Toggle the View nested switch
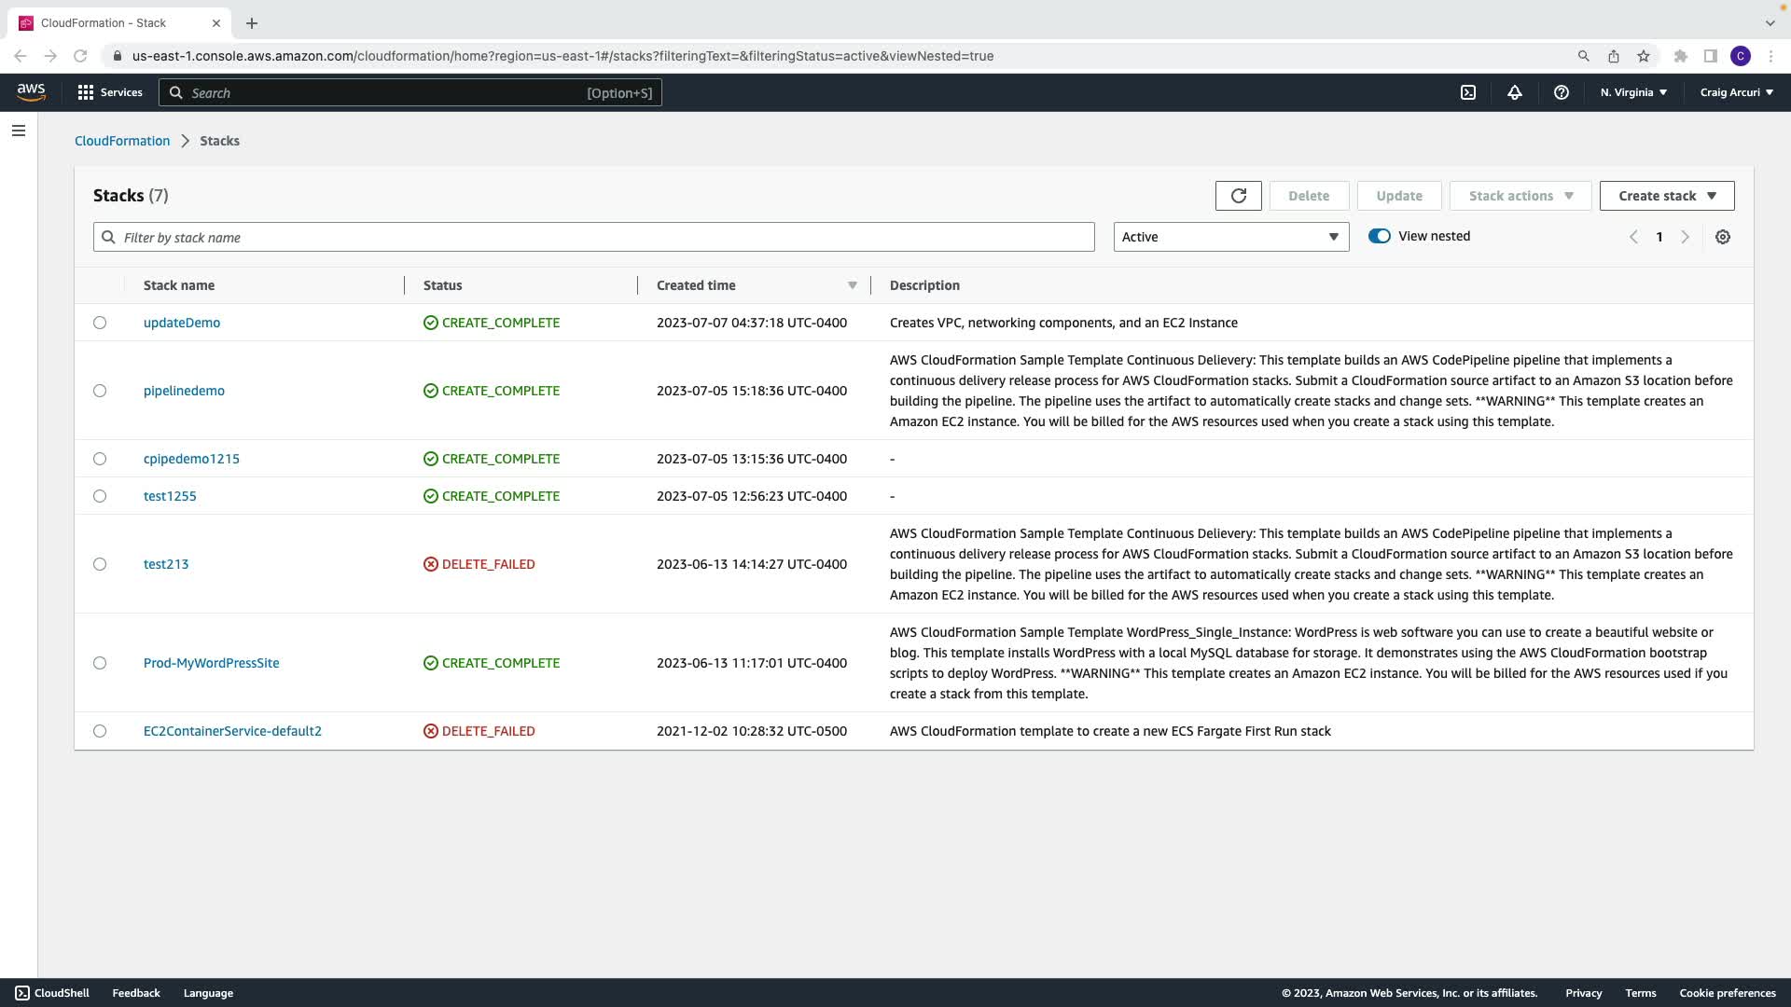This screenshot has width=1791, height=1007. tap(1379, 236)
